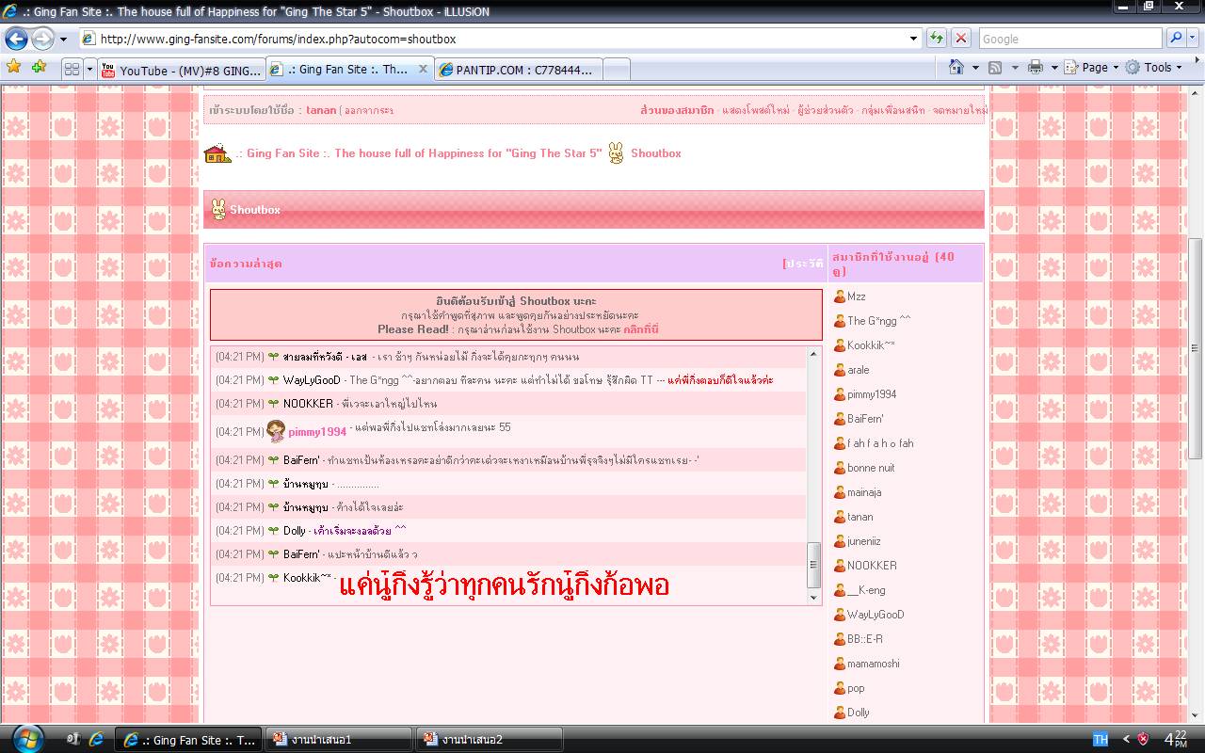This screenshot has width=1205, height=753.
Task: Click the Google search box
Action: point(1070,39)
